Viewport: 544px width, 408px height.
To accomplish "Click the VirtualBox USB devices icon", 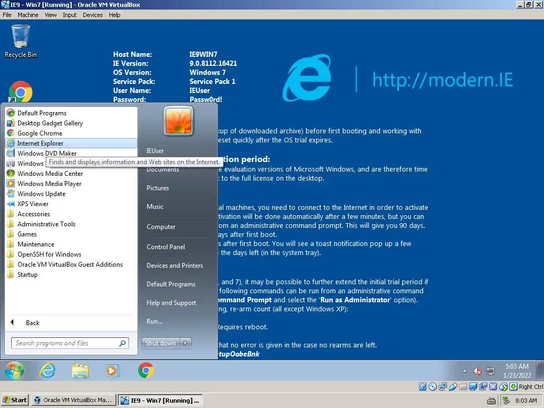I will click(x=453, y=387).
